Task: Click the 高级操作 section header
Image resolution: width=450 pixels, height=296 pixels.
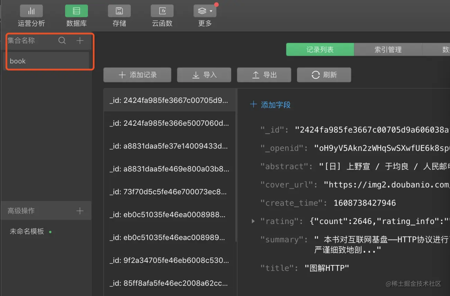Action: point(46,211)
